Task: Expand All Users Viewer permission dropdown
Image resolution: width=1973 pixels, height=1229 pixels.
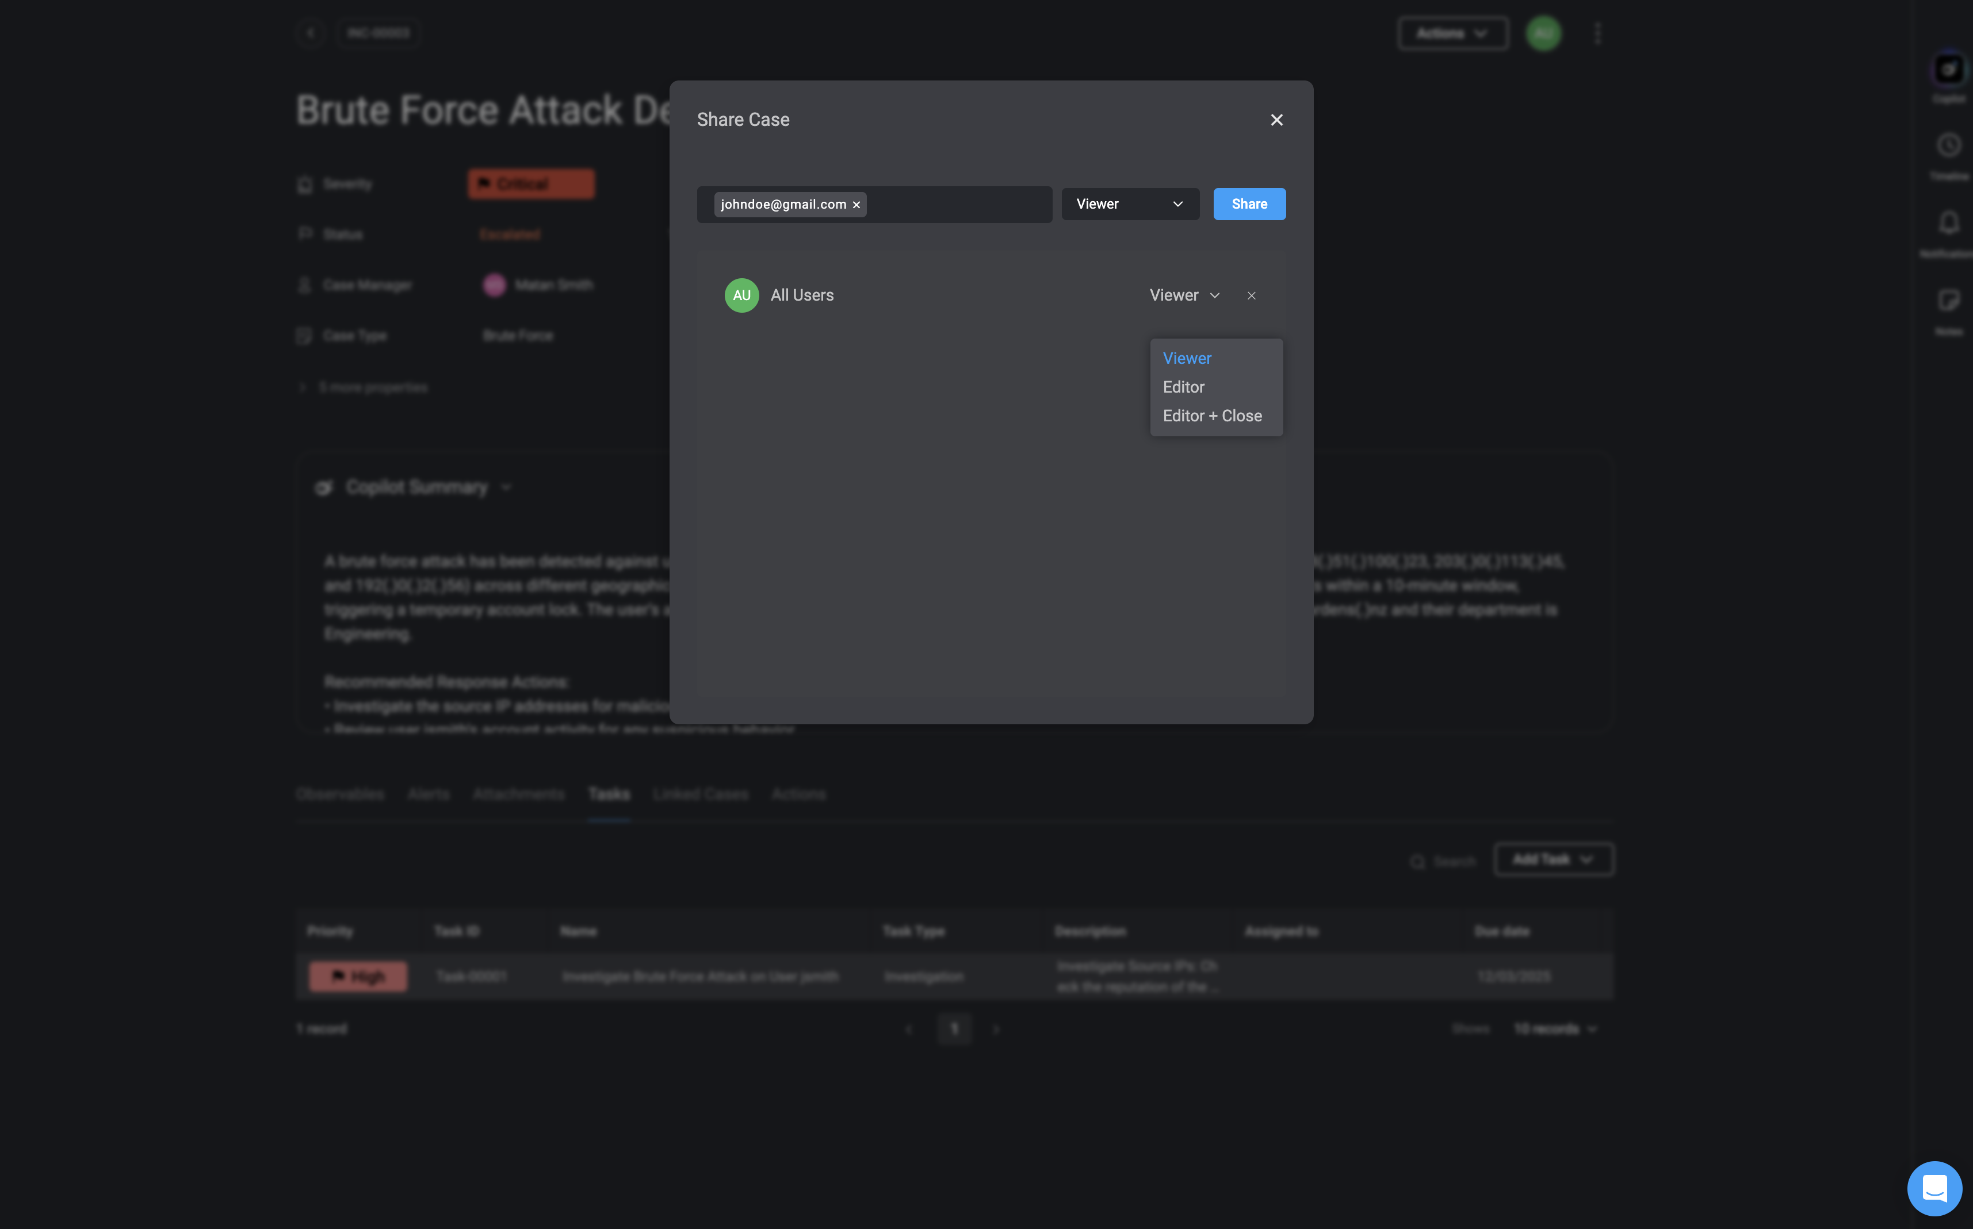Action: [1184, 296]
